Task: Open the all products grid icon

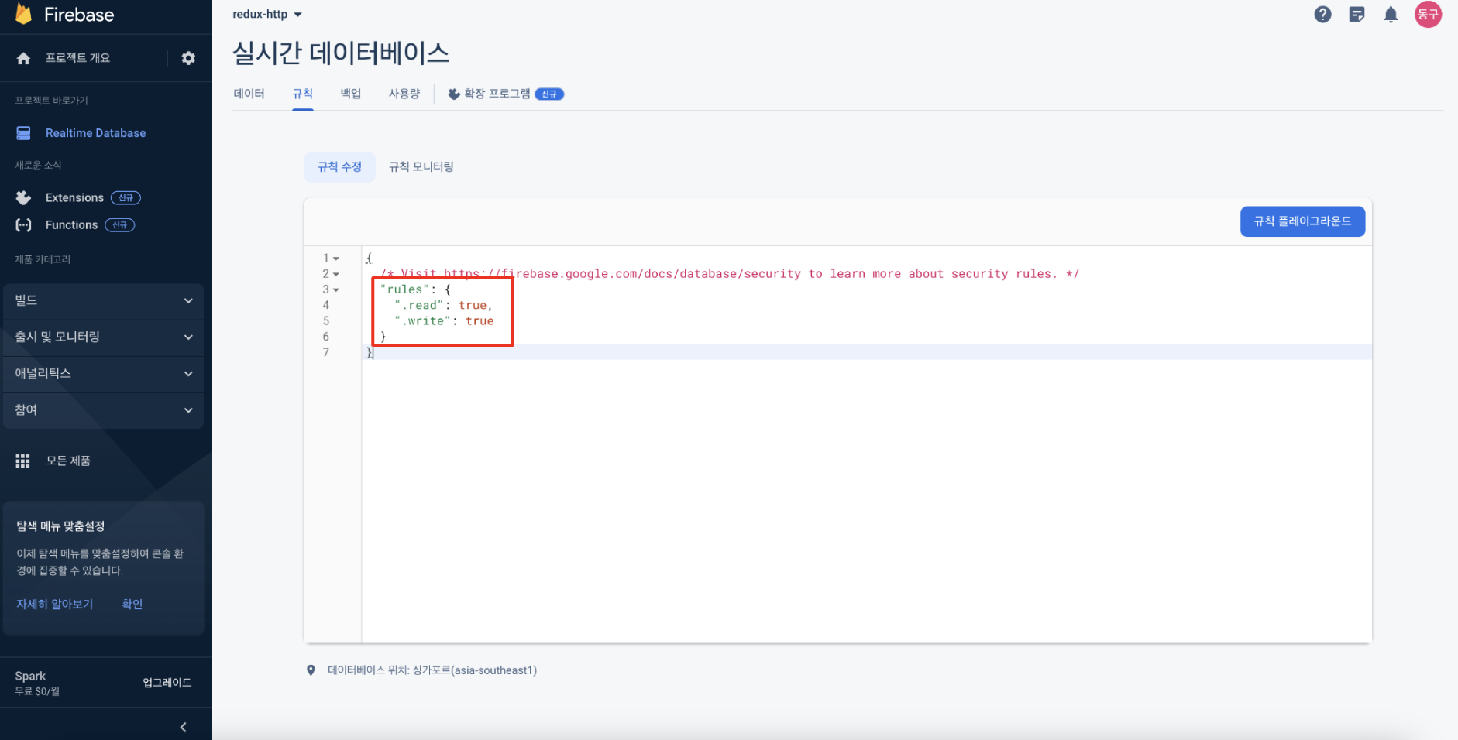Action: coord(23,461)
